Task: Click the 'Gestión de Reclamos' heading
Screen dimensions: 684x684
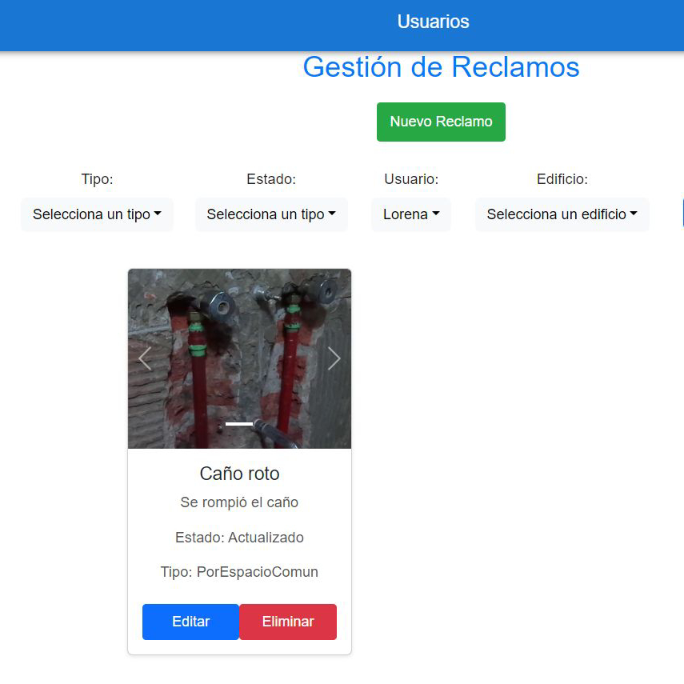Action: 441,67
